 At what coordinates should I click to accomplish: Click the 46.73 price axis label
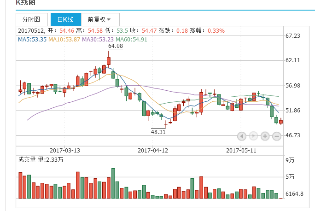(x=293, y=135)
